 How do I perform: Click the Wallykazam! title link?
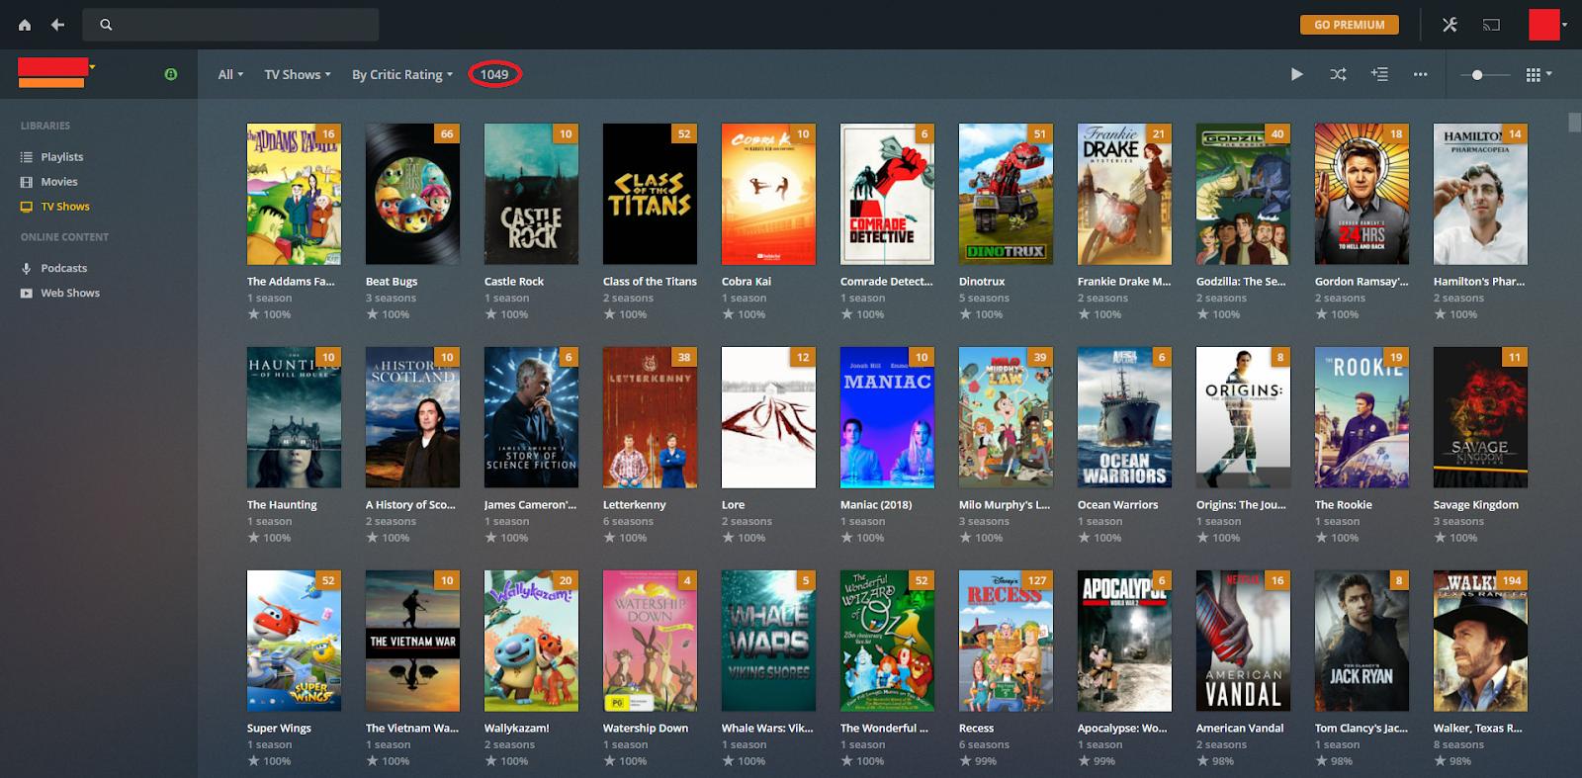point(516,729)
